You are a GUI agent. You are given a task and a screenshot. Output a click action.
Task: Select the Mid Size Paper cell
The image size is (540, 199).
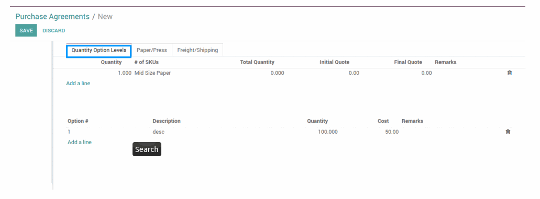click(x=152, y=73)
